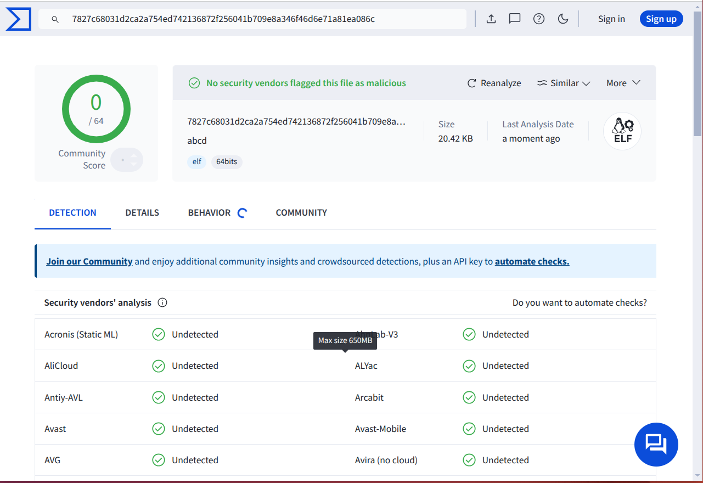Click the Antiy-AVL undetected check icon

pyautogui.click(x=159, y=397)
